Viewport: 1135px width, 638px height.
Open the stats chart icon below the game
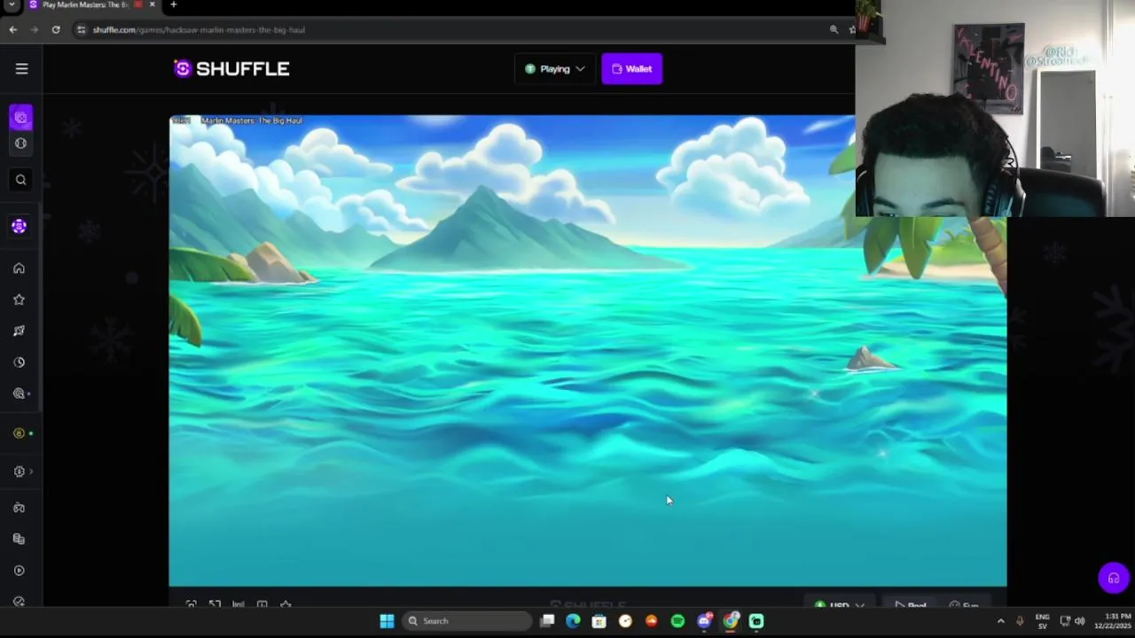(x=238, y=604)
